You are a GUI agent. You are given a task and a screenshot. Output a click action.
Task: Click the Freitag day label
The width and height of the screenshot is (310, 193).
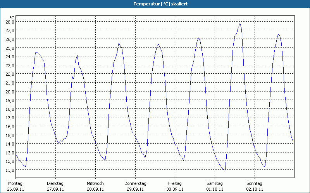coord(175,183)
